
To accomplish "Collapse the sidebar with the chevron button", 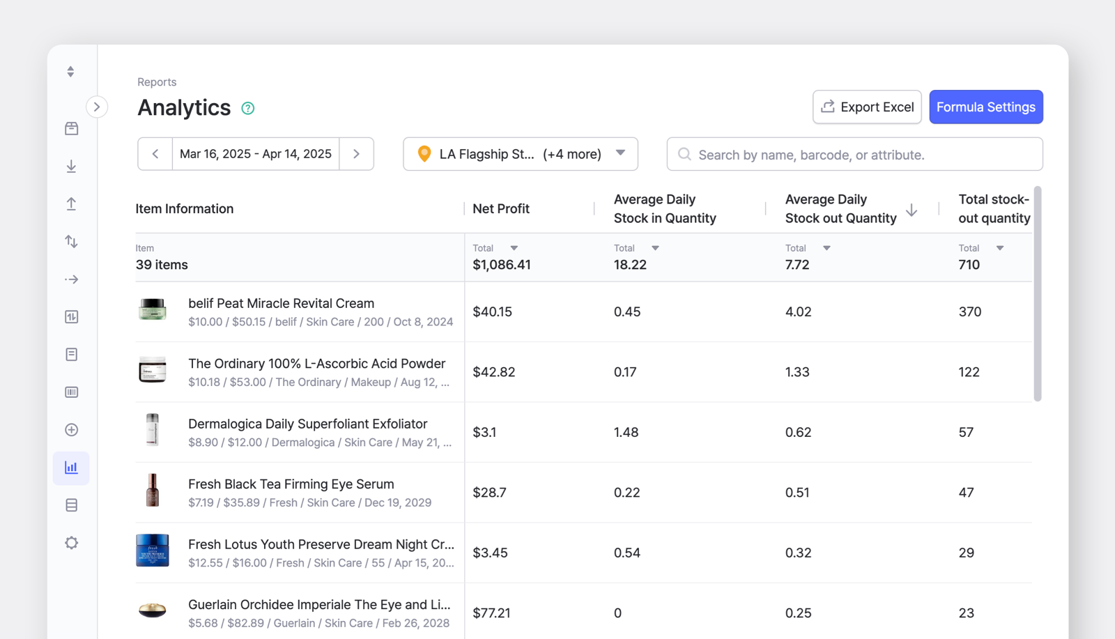I will tap(97, 107).
